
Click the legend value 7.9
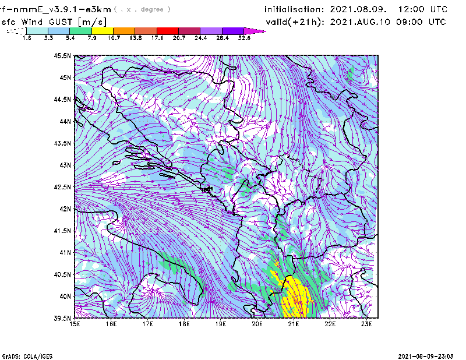(x=92, y=38)
